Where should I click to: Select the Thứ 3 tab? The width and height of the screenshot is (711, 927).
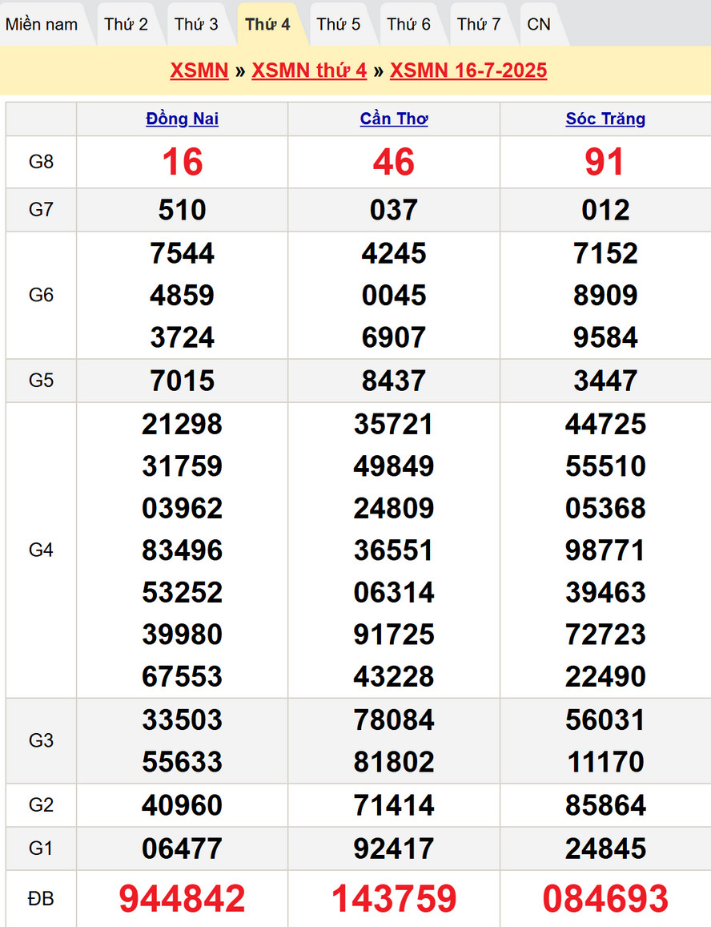point(196,24)
